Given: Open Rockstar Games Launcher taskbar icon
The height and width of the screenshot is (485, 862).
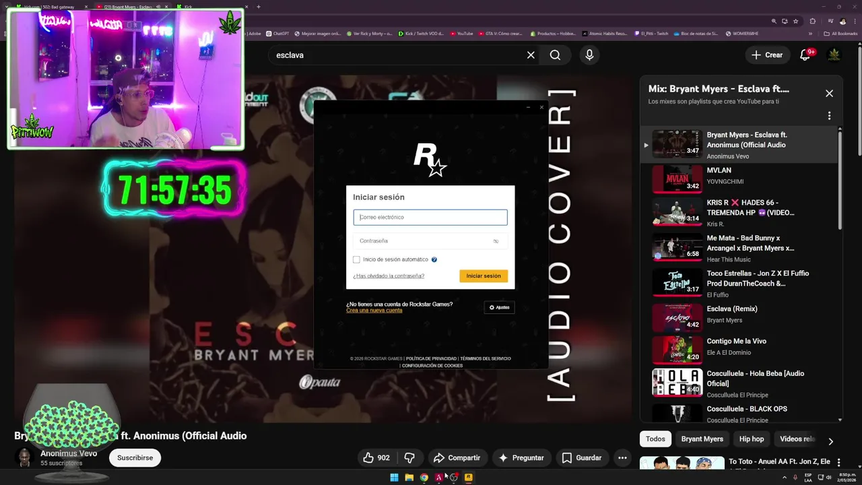Looking at the screenshot, I should coord(468,478).
